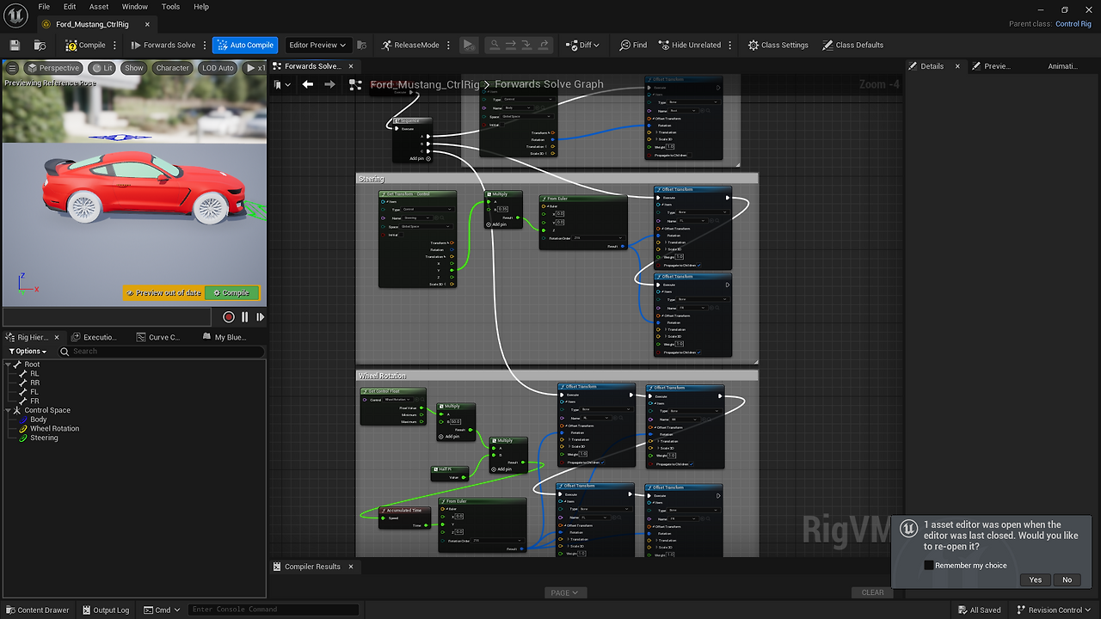Toggle Auto Compile off
1101x619 pixels.
[x=245, y=45]
